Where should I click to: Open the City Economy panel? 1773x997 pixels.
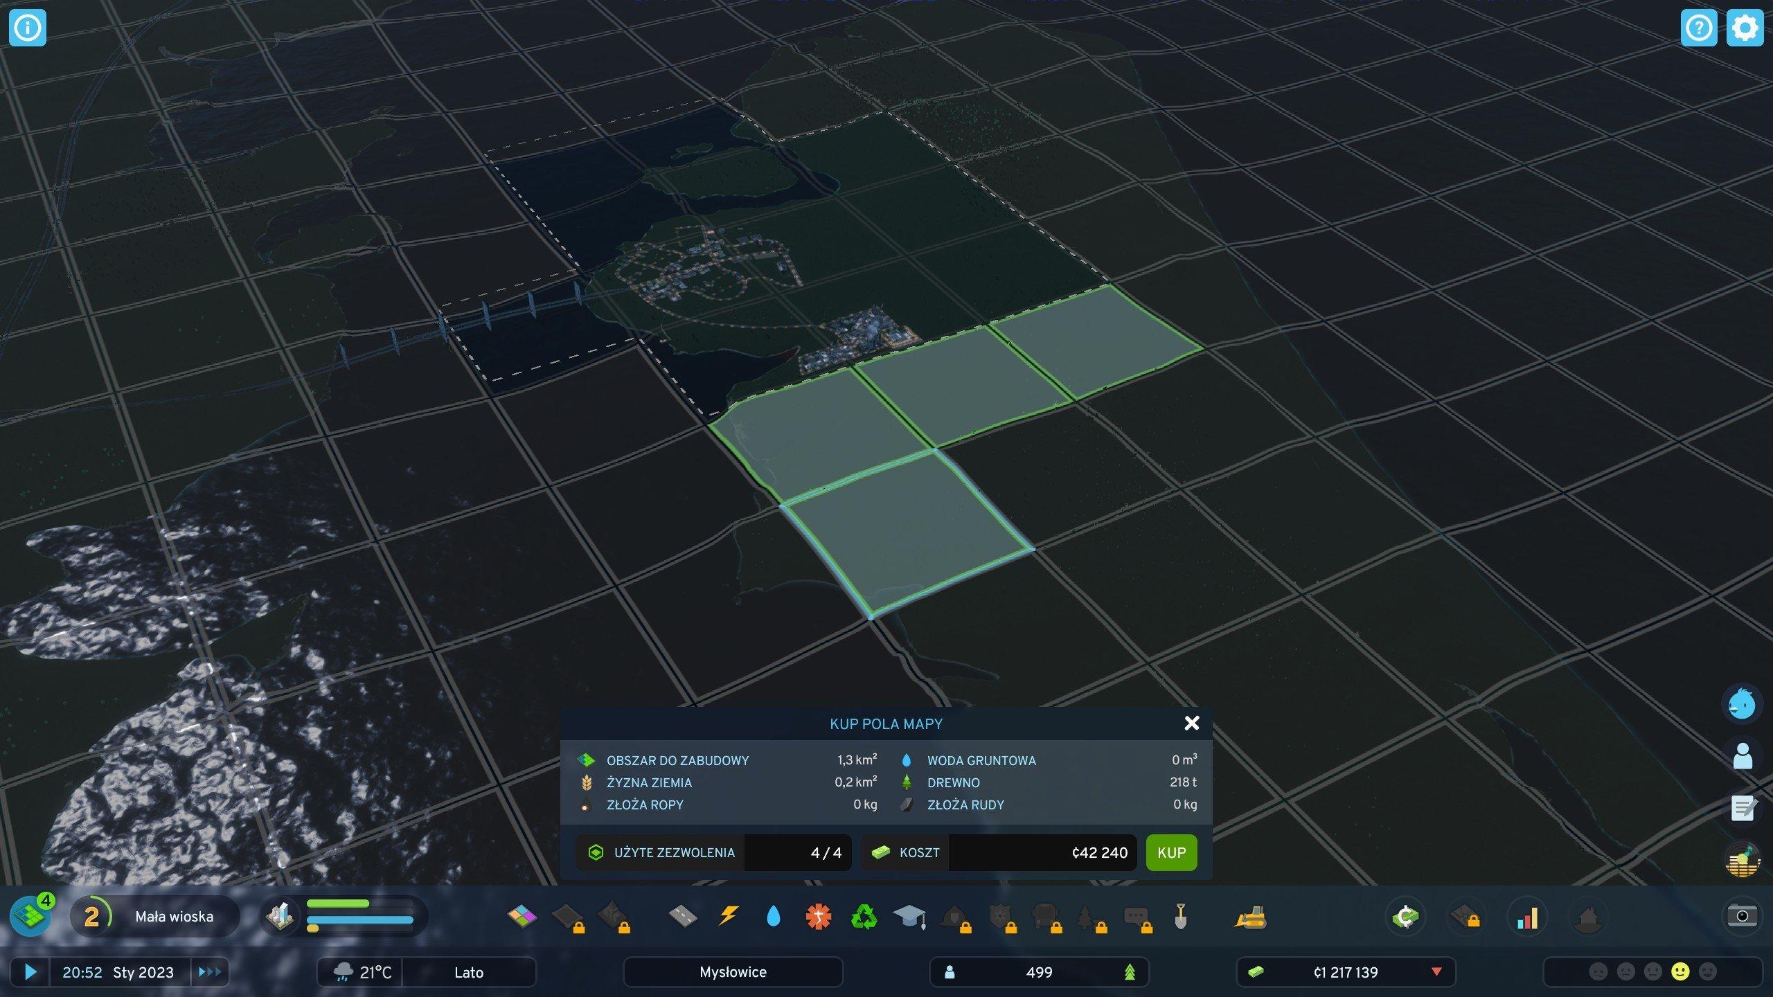tap(1405, 917)
